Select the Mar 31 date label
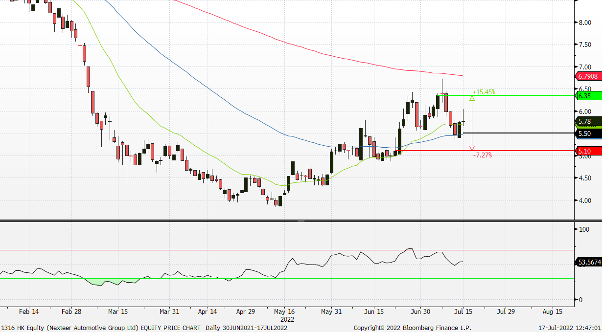This screenshot has height=332, width=602. click(x=168, y=311)
